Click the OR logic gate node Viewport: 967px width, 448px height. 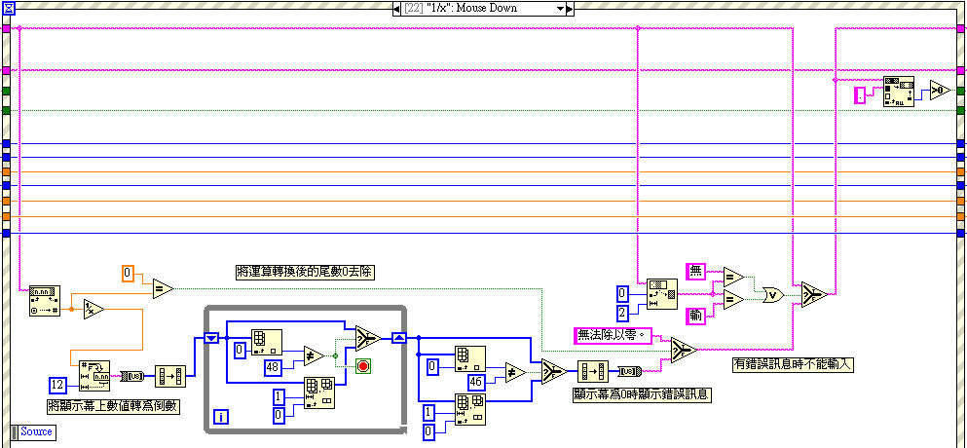point(773,293)
